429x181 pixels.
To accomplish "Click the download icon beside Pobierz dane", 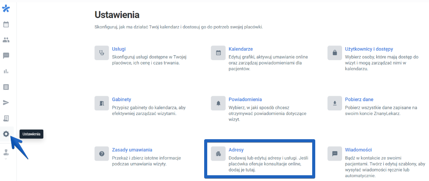I will click(335, 103).
